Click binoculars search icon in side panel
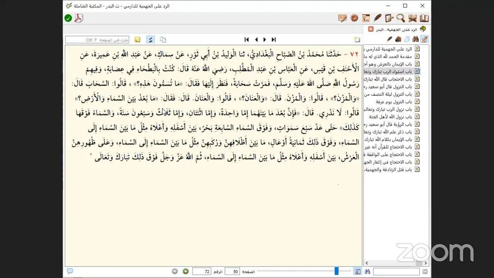The height and width of the screenshot is (278, 494). tap(415, 39)
